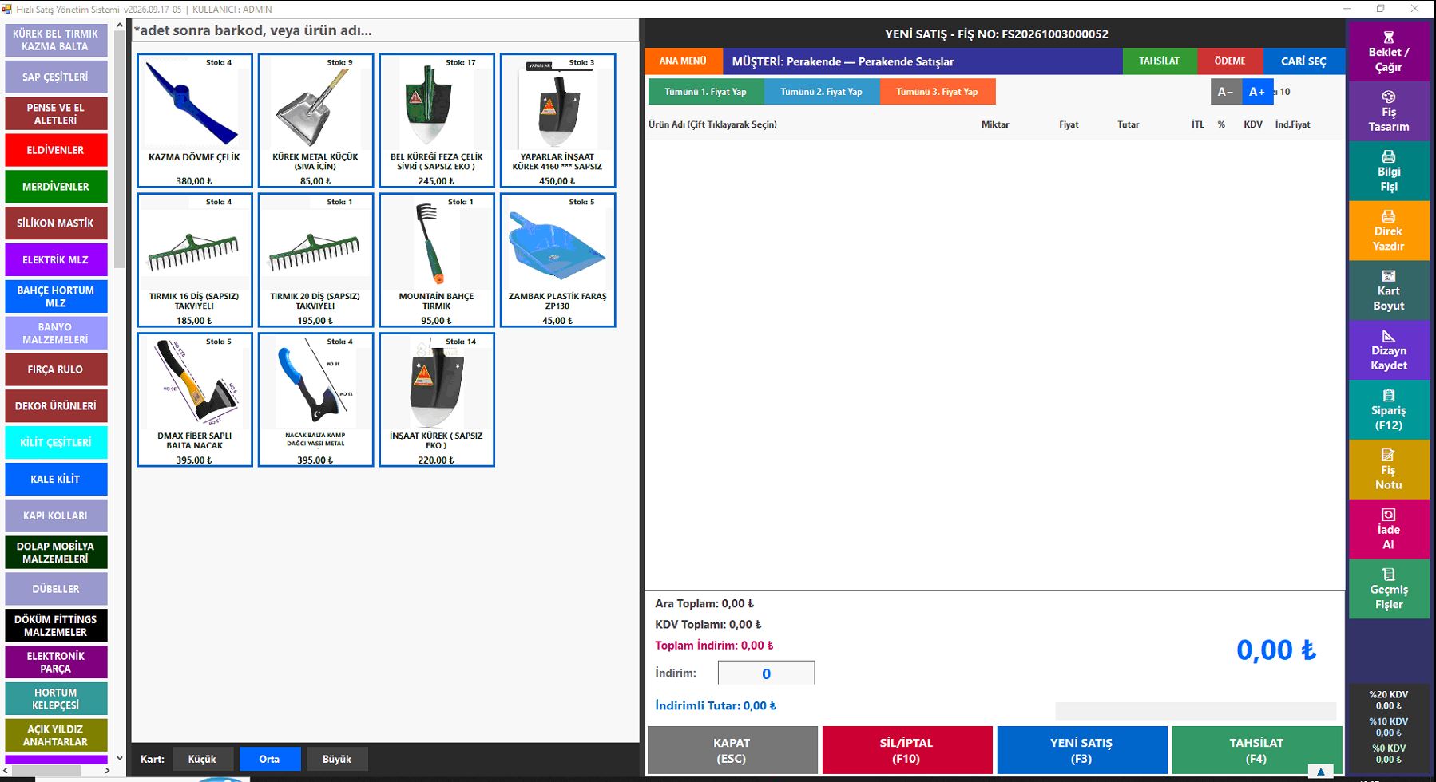The height and width of the screenshot is (782, 1436).
Task: Click SİL/İPTAL (F10) button
Action: [x=906, y=750]
